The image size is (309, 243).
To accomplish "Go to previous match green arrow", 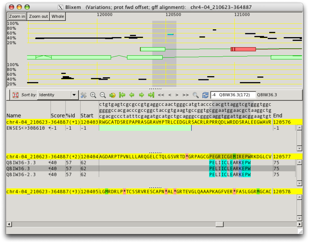I will 132,95.
